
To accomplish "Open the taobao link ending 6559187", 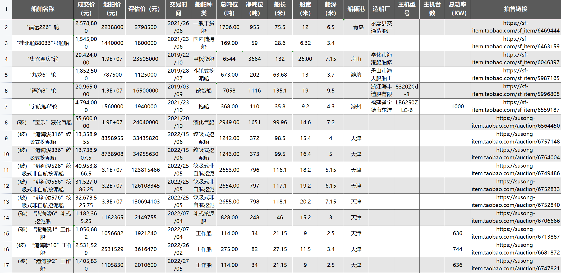I will [516, 106].
